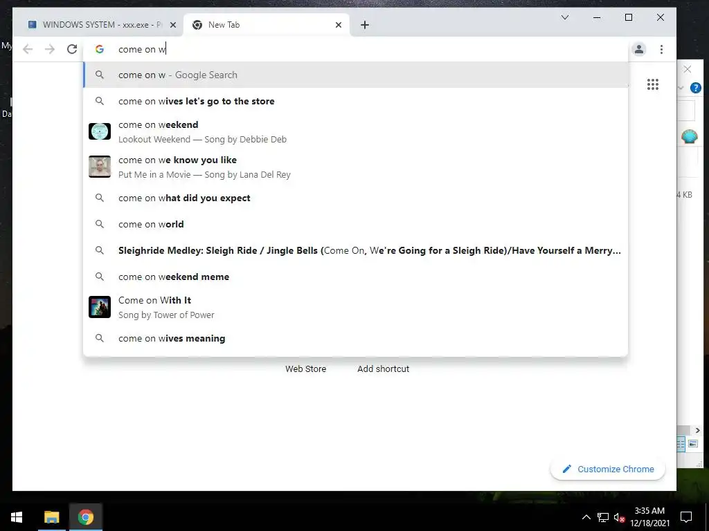Close the background window pane

688,70
